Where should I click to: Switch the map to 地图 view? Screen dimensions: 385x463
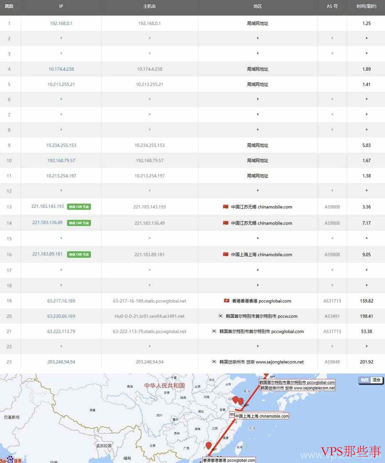click(364, 380)
